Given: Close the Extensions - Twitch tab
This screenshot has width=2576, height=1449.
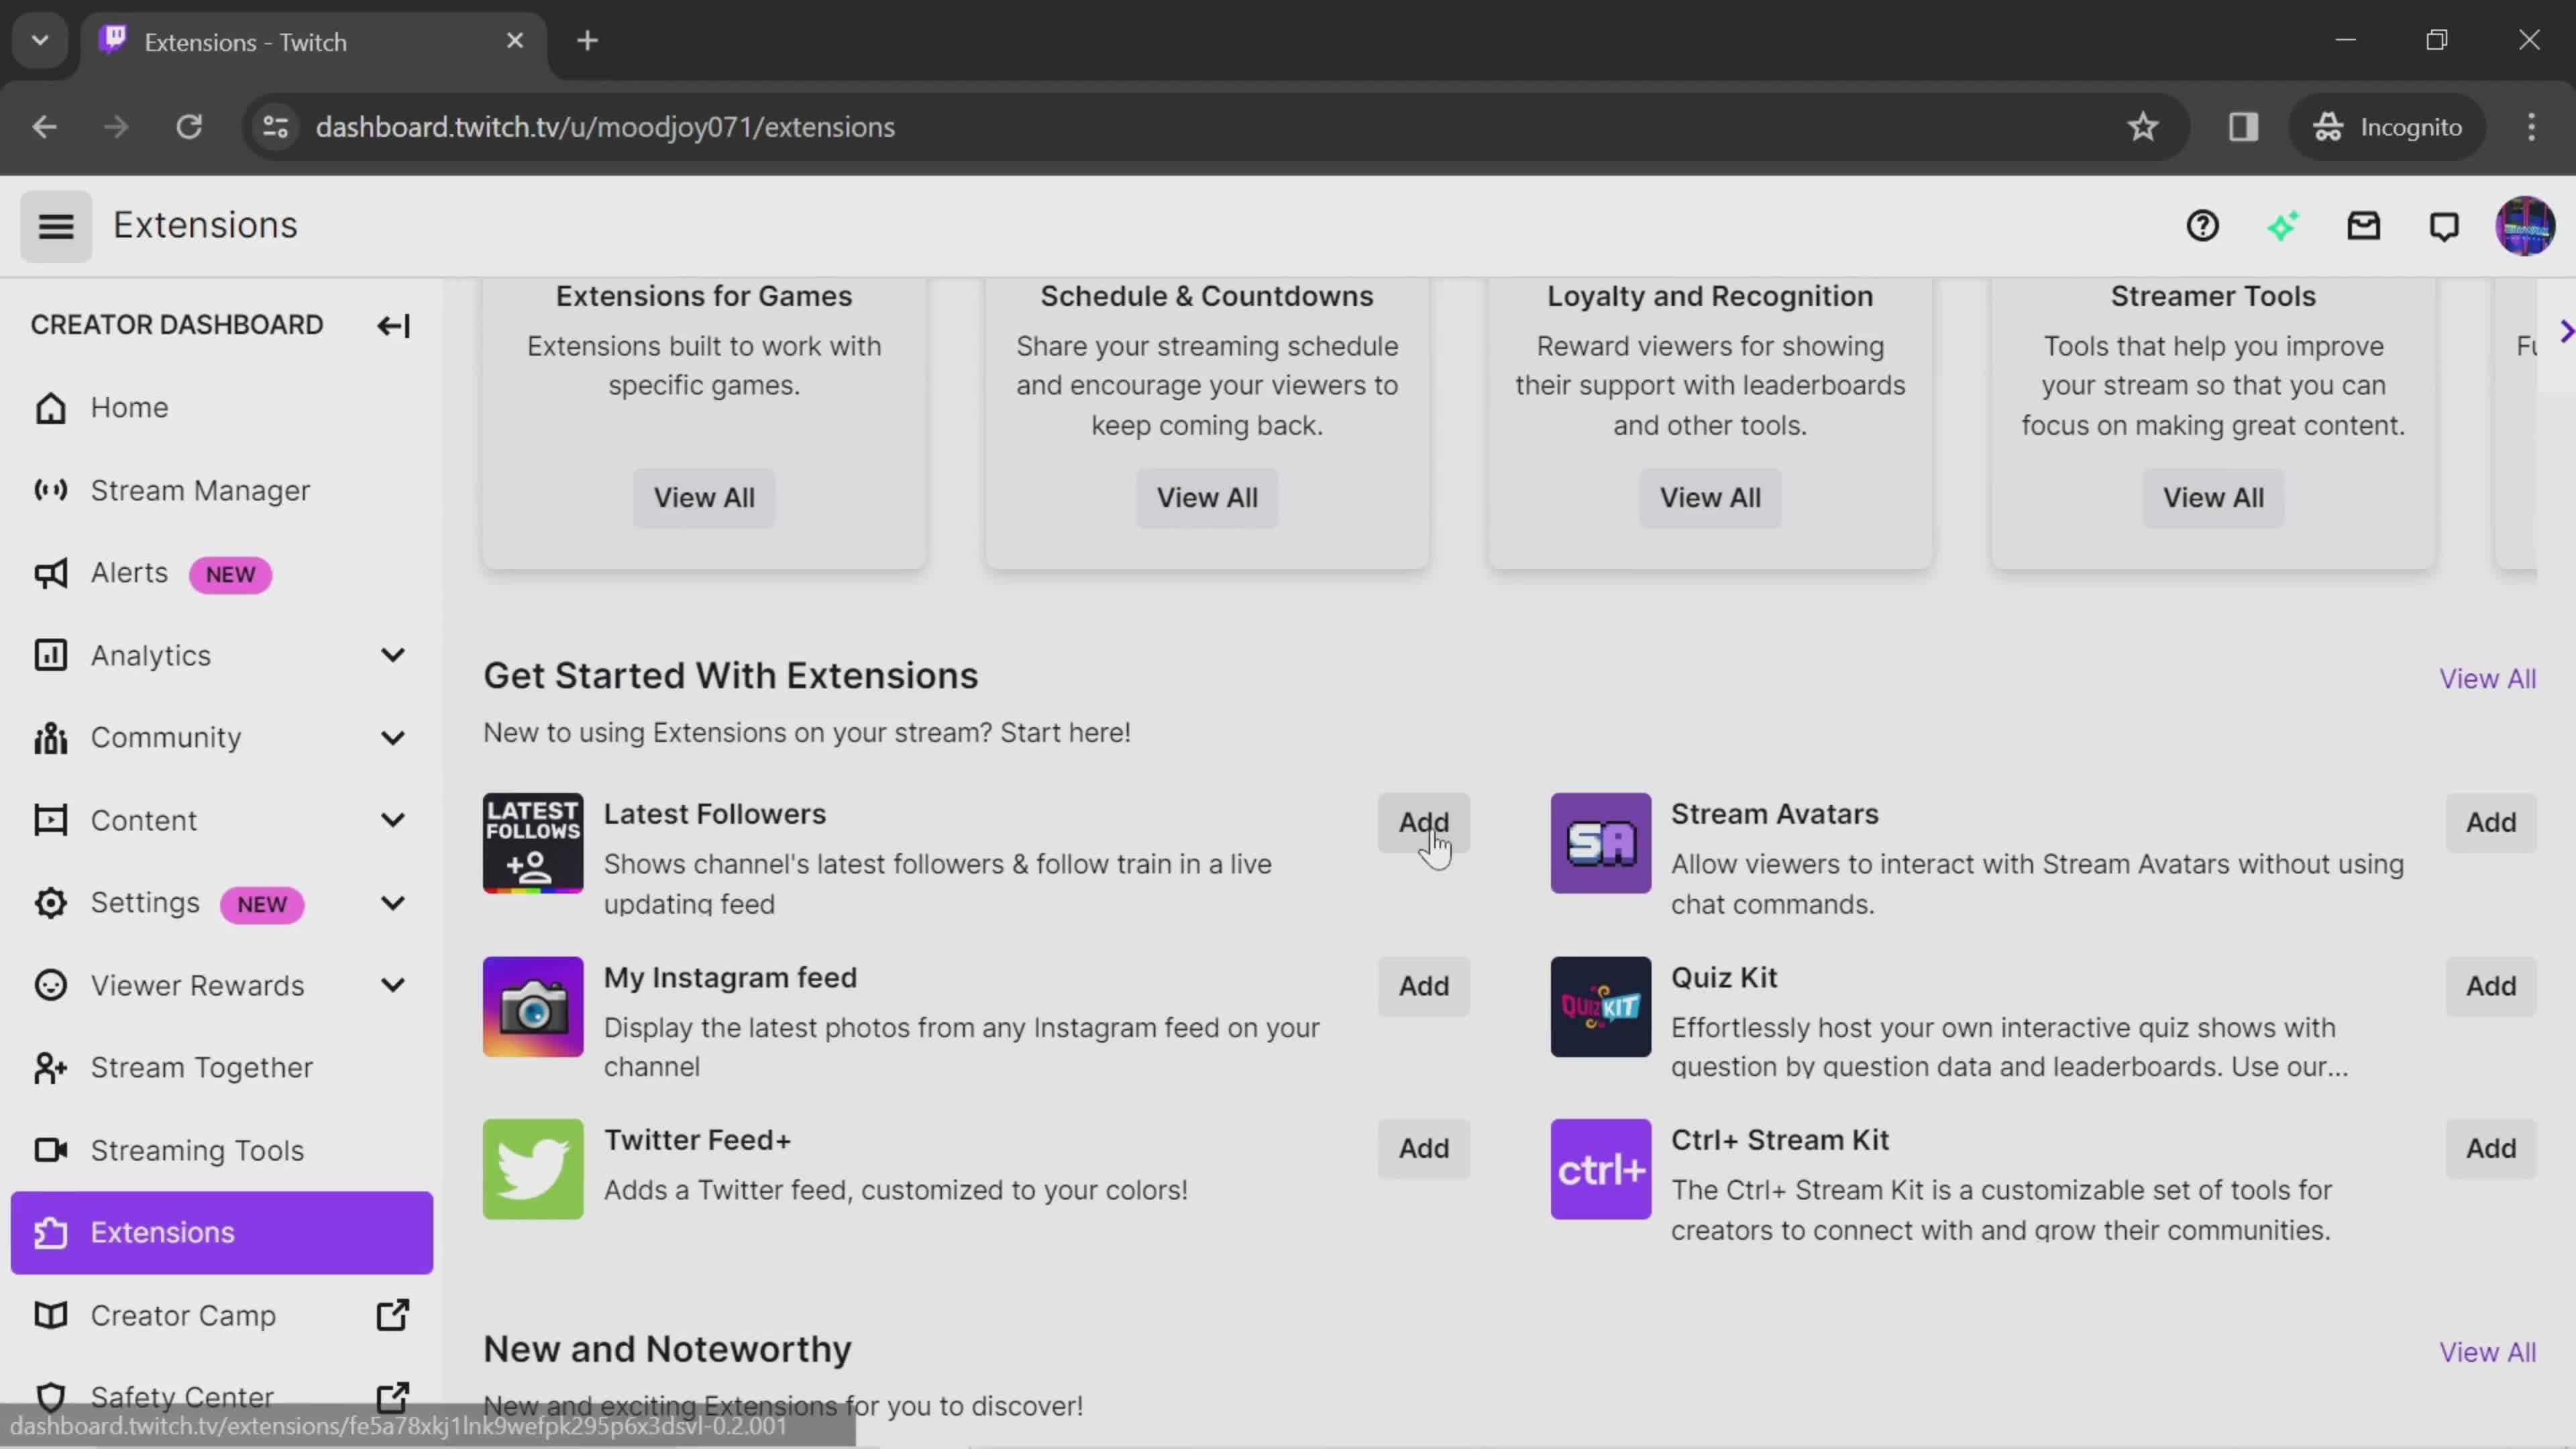Looking at the screenshot, I should (515, 41).
